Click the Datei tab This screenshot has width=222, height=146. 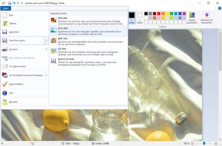(x=6, y=9)
